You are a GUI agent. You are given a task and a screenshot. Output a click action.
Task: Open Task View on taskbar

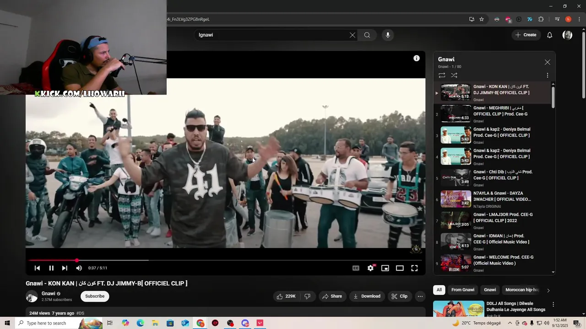(x=110, y=323)
